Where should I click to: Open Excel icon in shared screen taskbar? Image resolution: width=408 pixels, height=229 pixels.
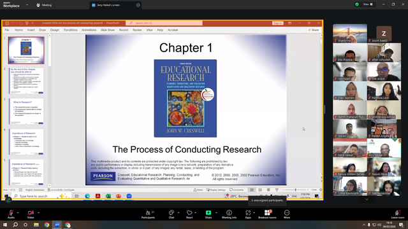(x=108, y=196)
